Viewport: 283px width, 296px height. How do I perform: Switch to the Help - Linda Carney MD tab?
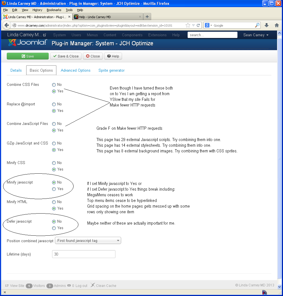[x=108, y=17]
